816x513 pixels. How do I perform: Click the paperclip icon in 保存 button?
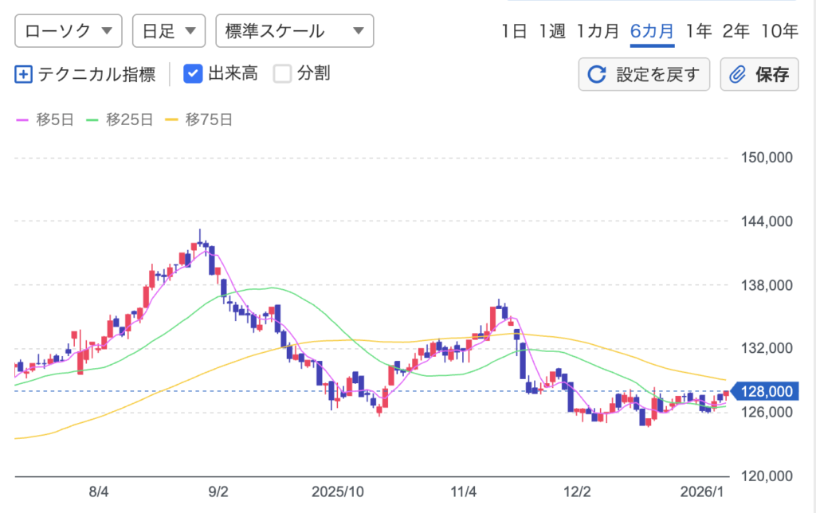click(738, 75)
